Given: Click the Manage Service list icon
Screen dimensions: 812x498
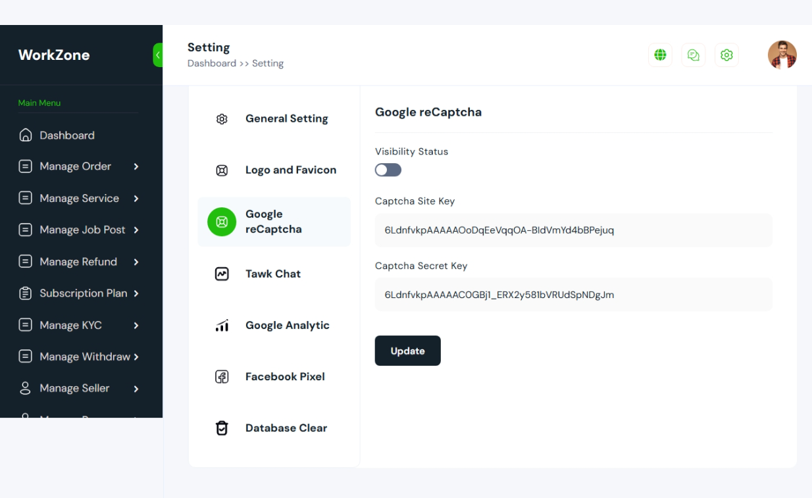Looking at the screenshot, I should (x=26, y=198).
